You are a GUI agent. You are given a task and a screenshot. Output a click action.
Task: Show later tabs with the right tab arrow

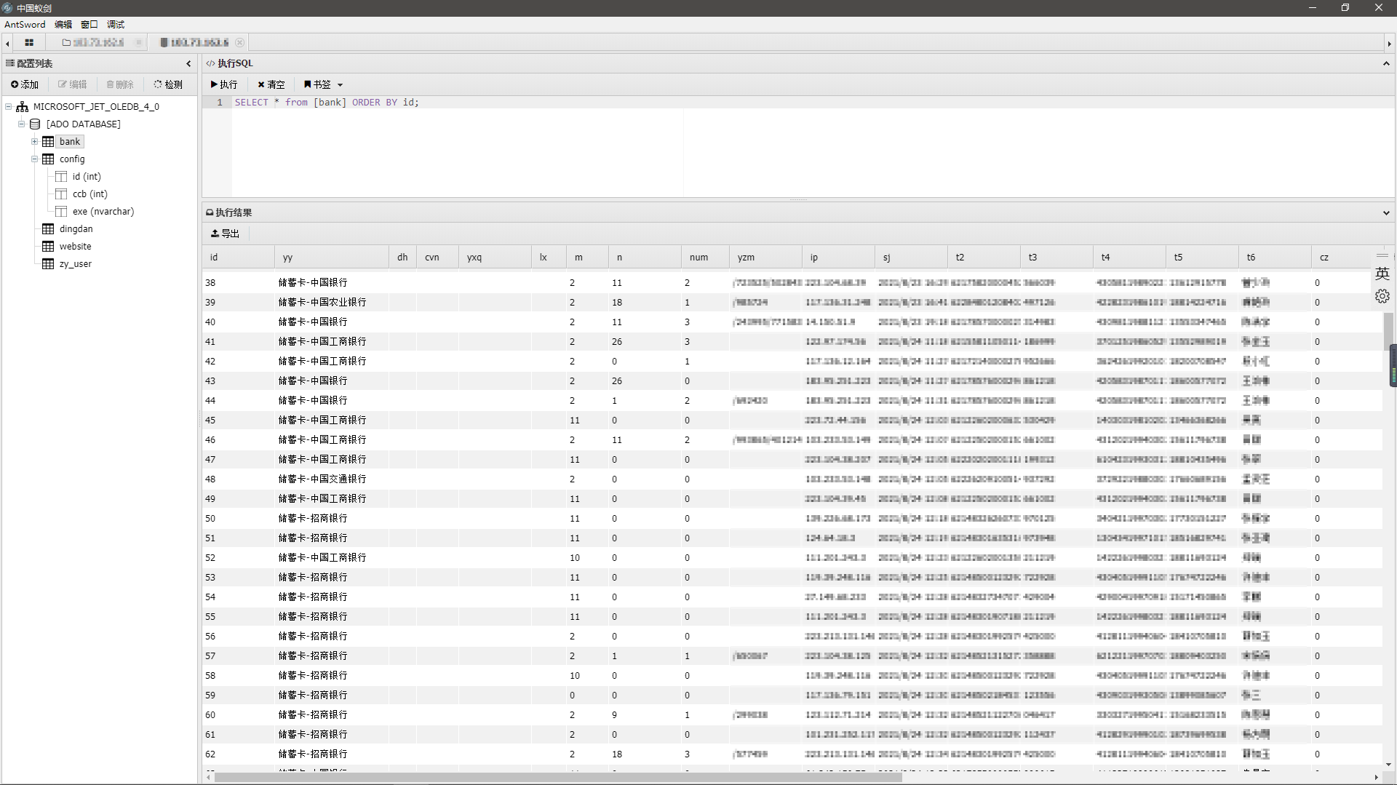pyautogui.click(x=1389, y=44)
